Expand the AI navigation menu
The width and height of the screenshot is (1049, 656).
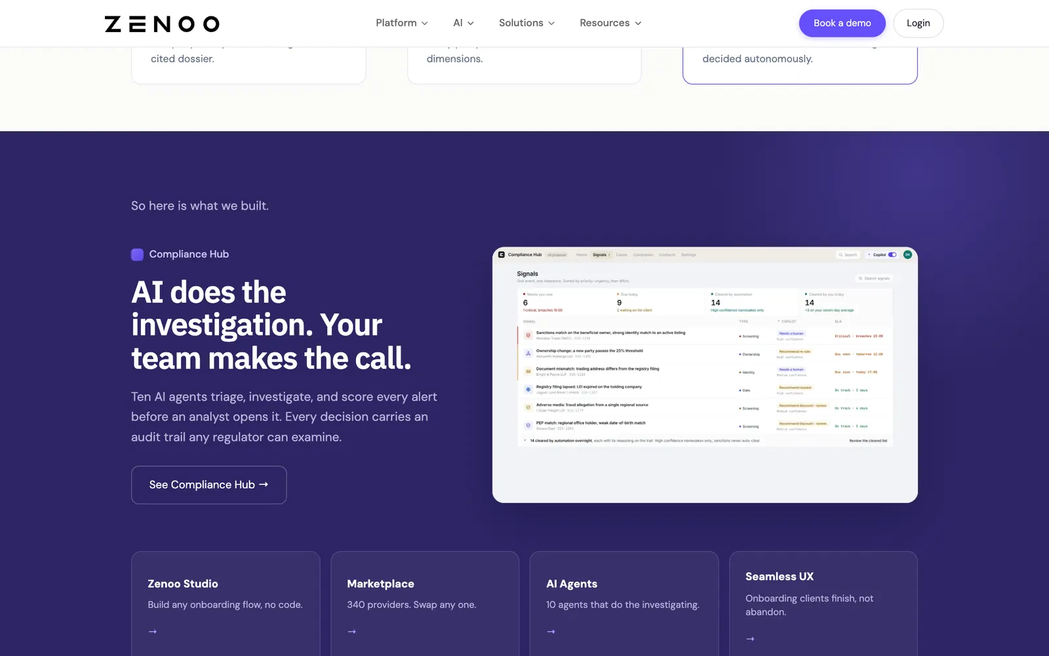coord(464,23)
